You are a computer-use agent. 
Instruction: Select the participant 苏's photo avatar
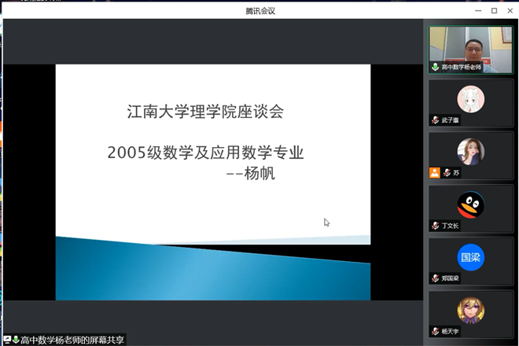click(470, 151)
